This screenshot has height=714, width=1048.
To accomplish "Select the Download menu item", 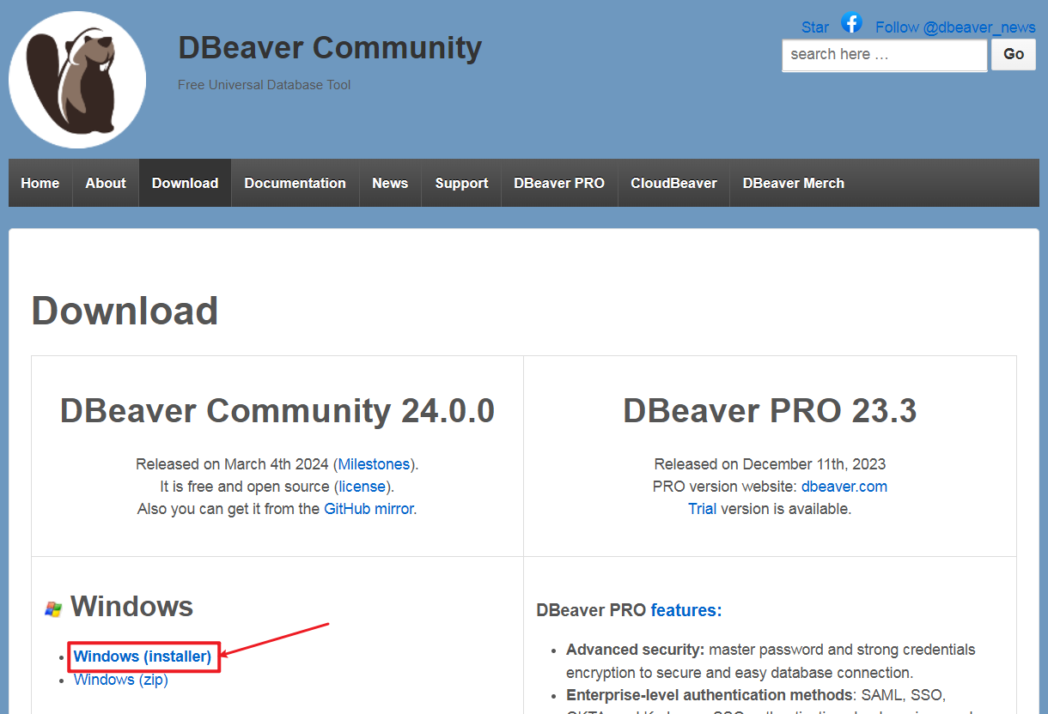I will point(185,183).
